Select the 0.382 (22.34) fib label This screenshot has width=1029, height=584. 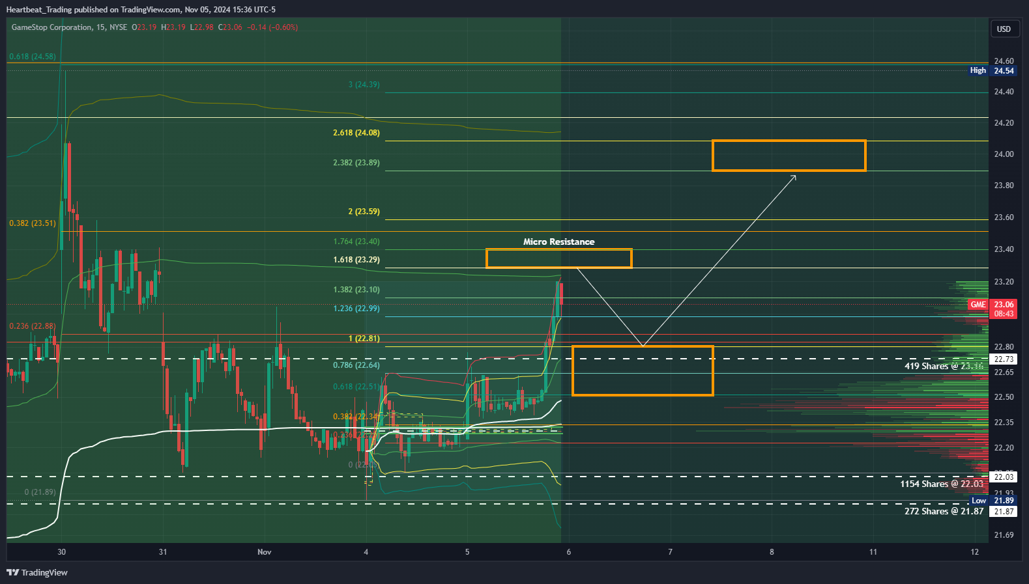[x=356, y=417]
